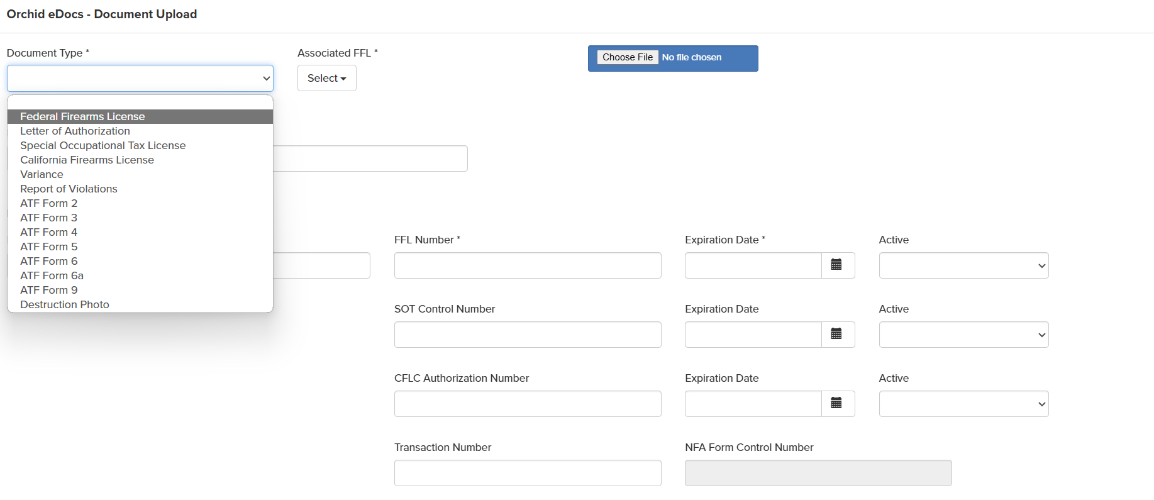
Task: Pick Special Occupational Tax License option
Action: pos(103,145)
